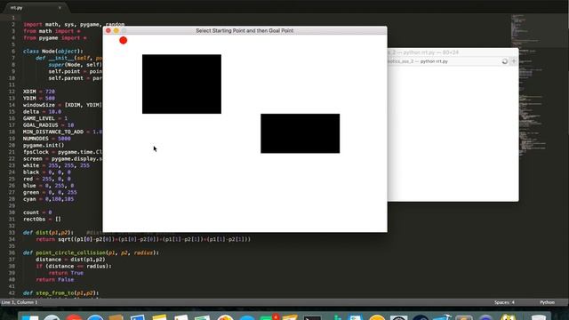This screenshot has height=320, width=569.
Task: Place cursor on 'def point_circle_collision' line
Action: pos(91,252)
